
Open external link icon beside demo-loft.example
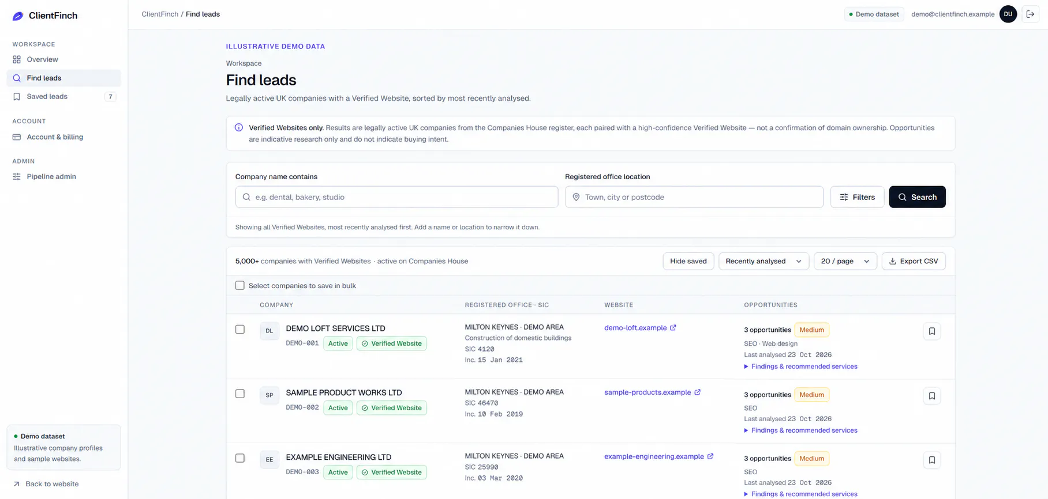673,328
